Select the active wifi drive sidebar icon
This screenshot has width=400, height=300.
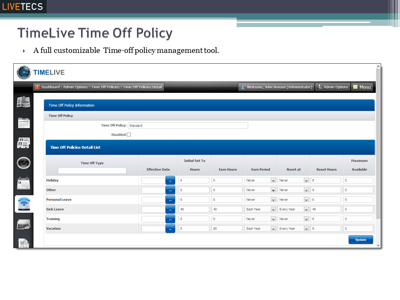[24, 204]
